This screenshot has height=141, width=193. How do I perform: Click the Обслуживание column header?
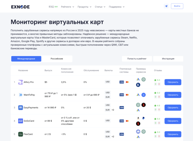pyautogui.click(x=91, y=70)
